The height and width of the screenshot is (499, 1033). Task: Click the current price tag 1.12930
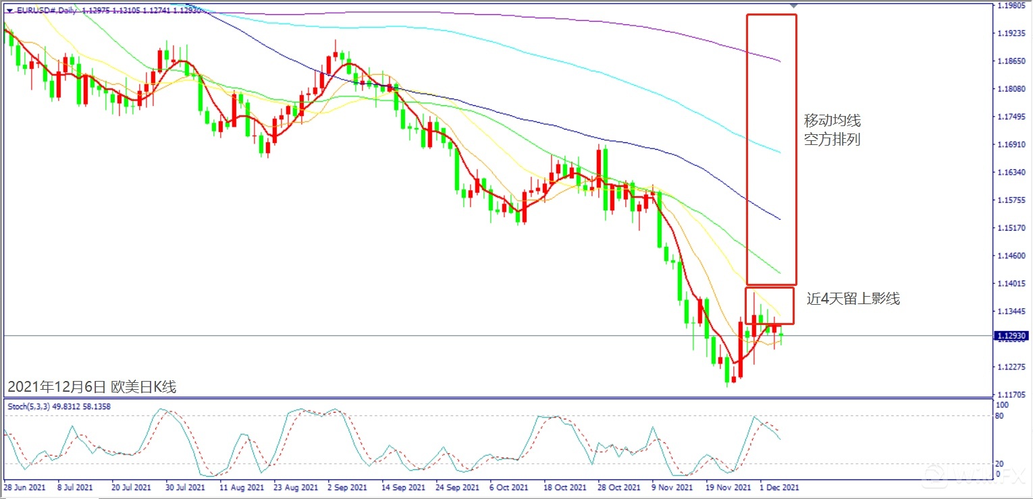click(x=1011, y=336)
